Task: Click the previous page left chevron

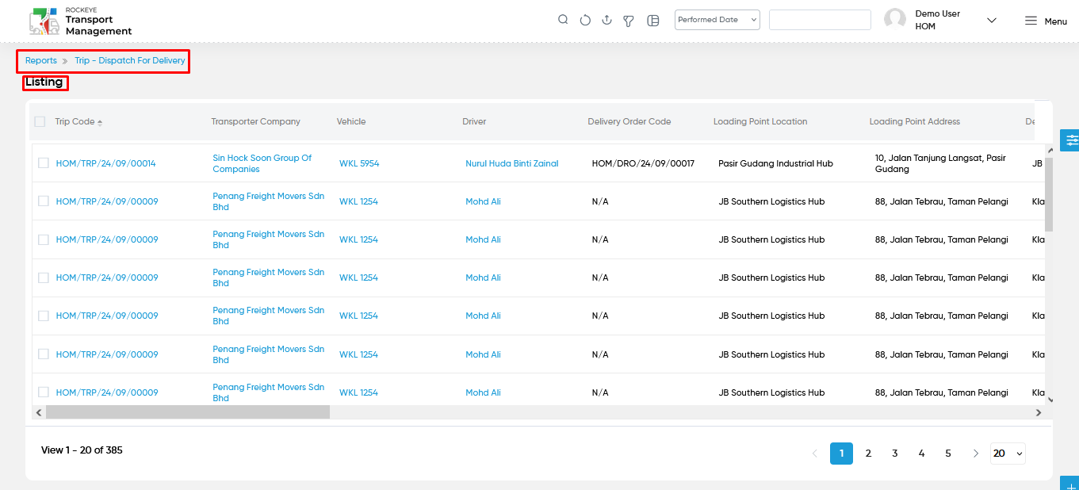Action: click(814, 454)
